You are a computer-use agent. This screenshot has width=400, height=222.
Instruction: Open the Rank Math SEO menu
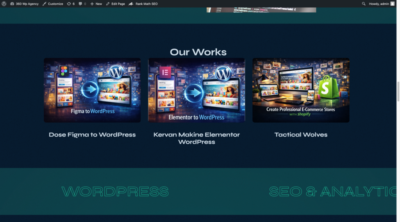143,4
